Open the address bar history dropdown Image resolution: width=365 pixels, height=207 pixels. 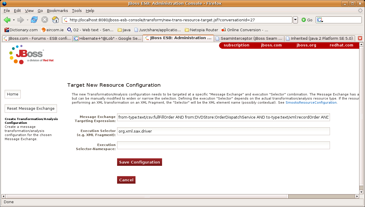(295, 20)
